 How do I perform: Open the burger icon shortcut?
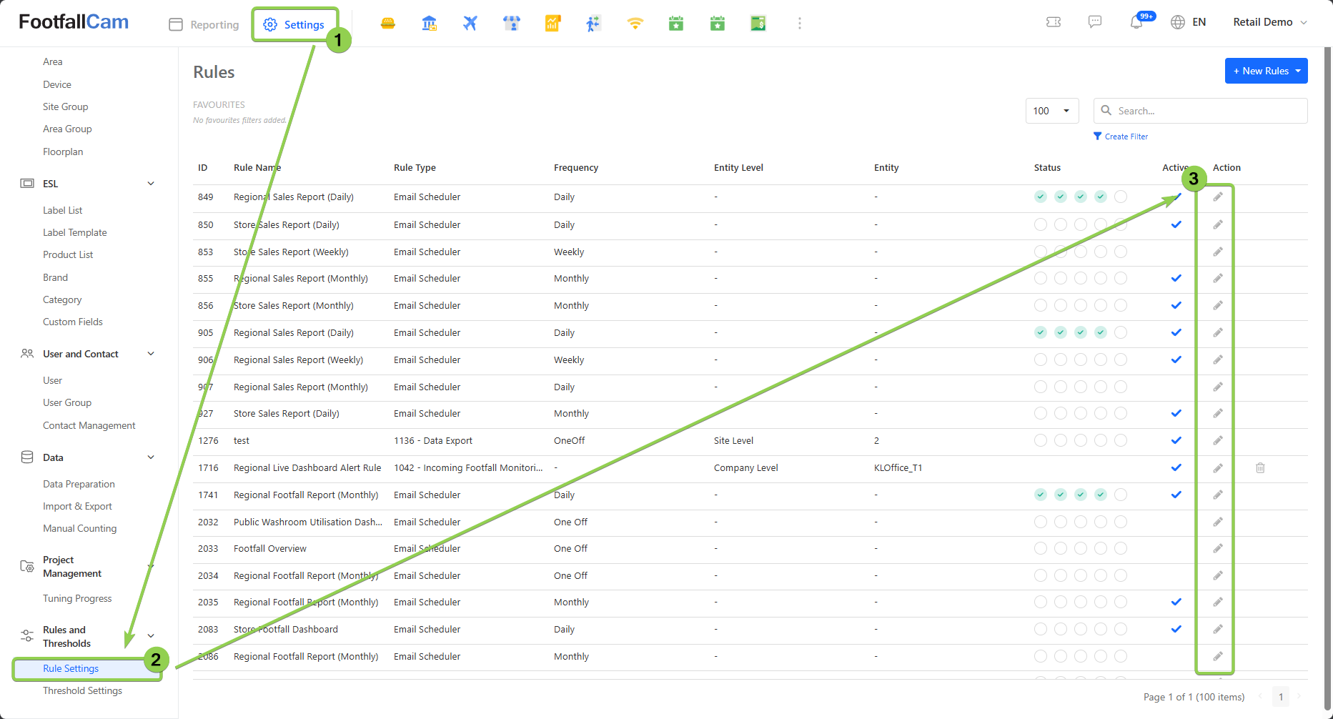[x=388, y=24]
